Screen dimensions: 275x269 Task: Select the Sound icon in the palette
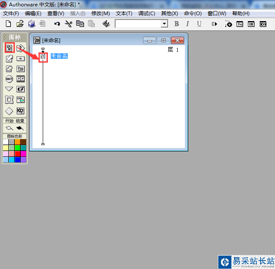pyautogui.click(x=21, y=89)
